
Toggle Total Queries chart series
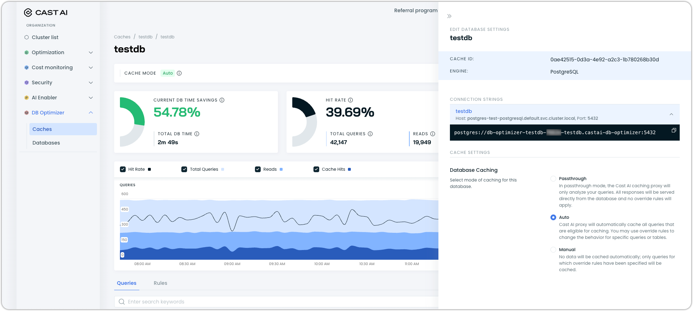(184, 169)
